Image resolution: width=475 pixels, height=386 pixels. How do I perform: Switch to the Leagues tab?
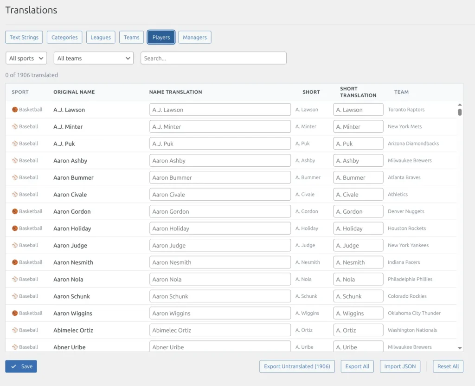click(x=101, y=37)
